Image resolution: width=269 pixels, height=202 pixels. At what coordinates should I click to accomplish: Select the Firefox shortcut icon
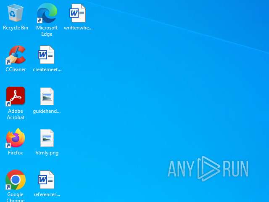[x=16, y=138]
